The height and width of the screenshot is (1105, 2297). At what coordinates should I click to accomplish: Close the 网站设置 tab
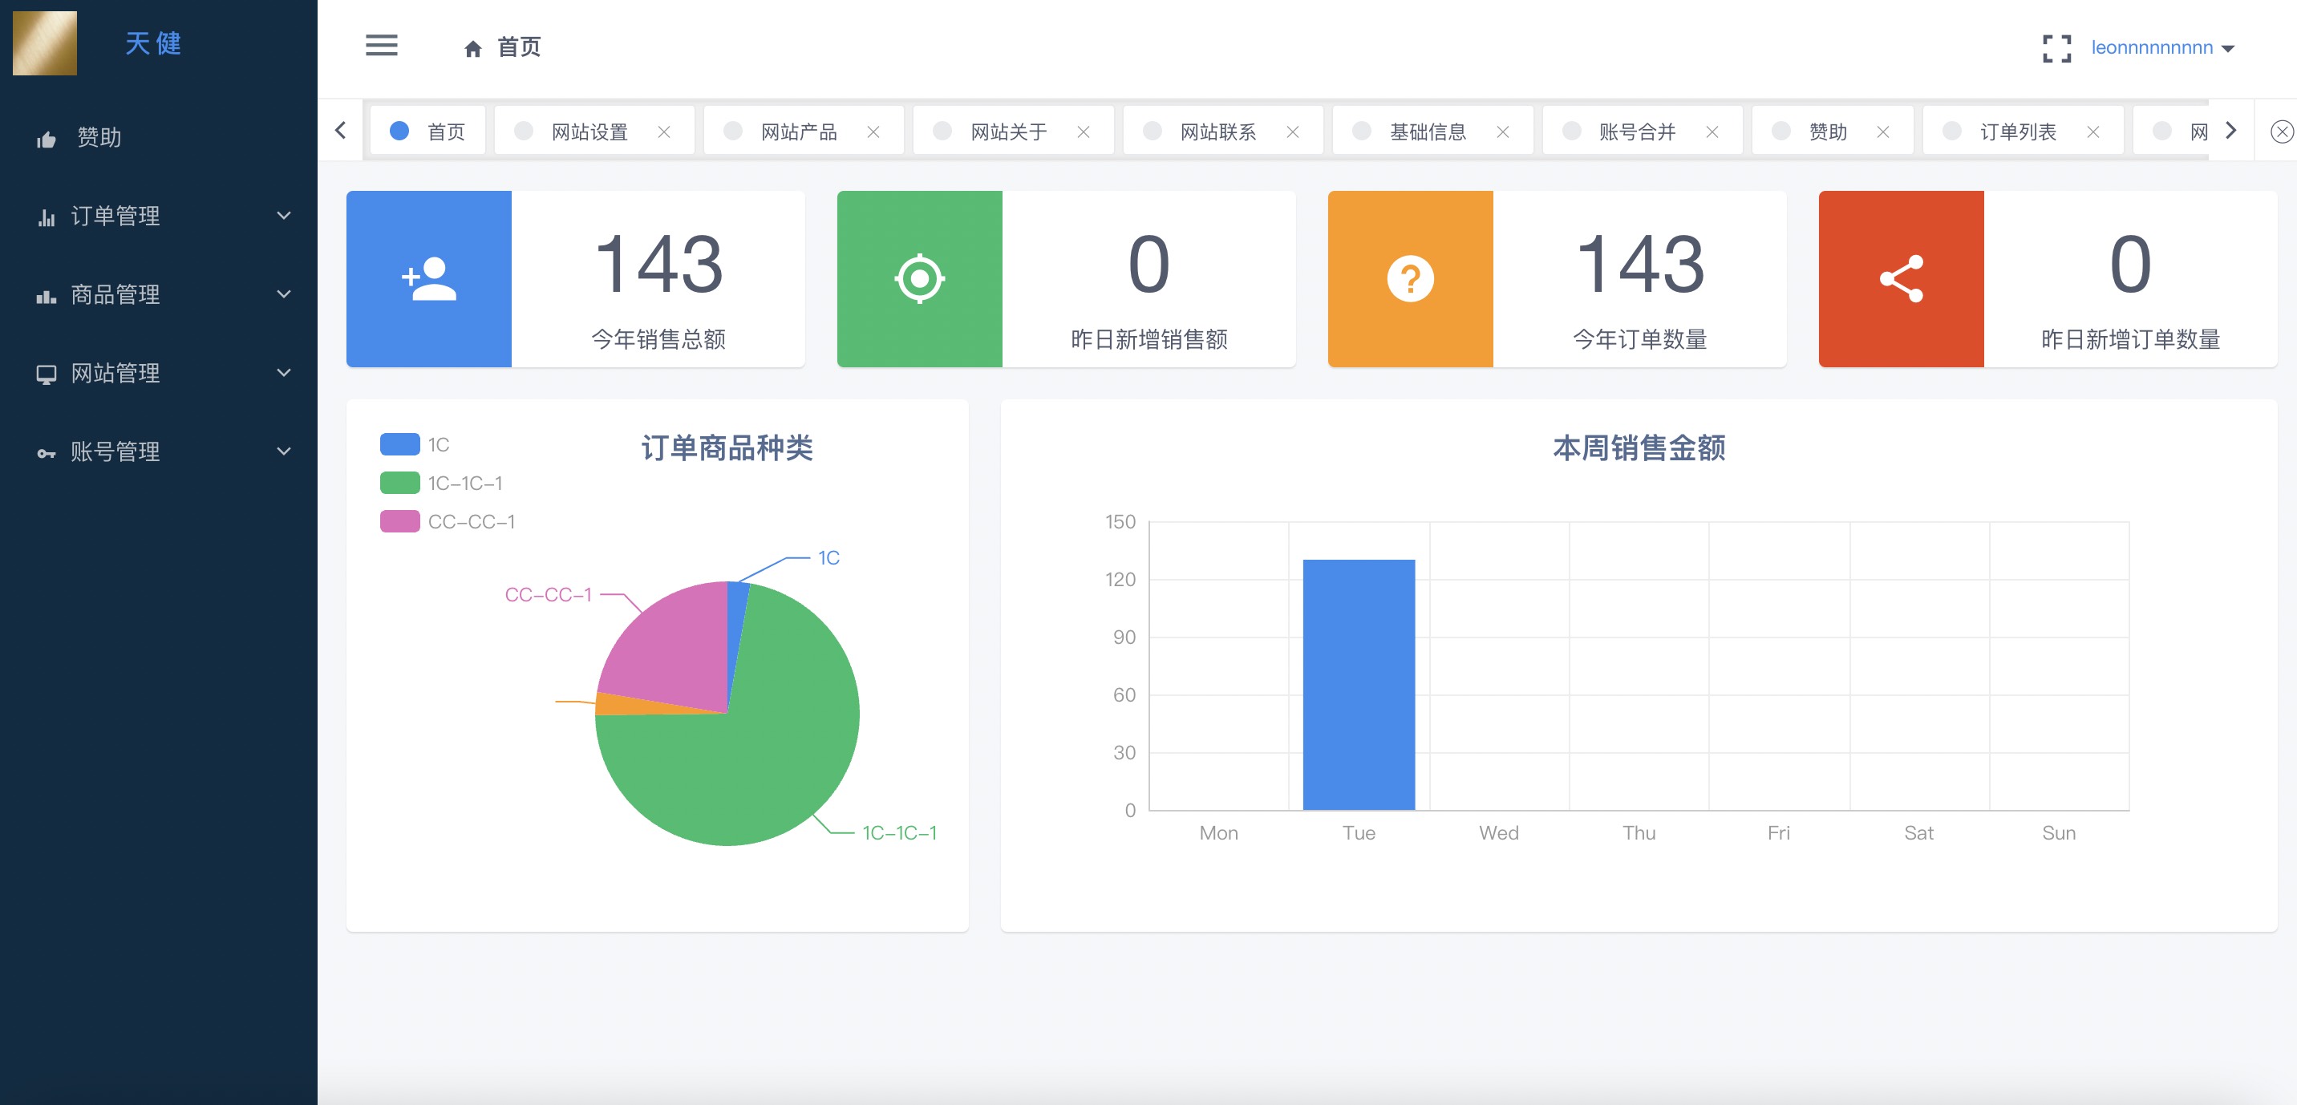click(x=663, y=131)
